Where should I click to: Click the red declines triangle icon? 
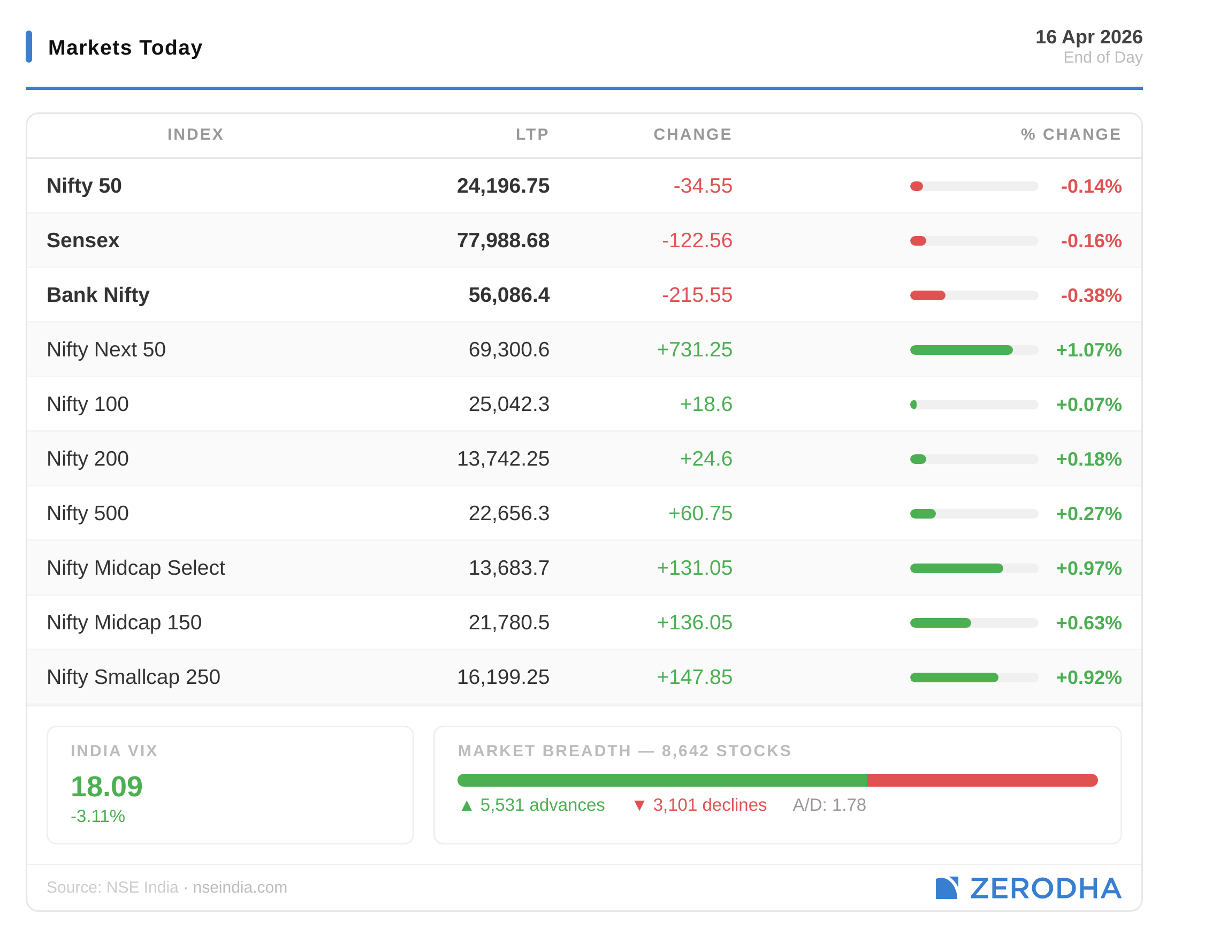639,805
